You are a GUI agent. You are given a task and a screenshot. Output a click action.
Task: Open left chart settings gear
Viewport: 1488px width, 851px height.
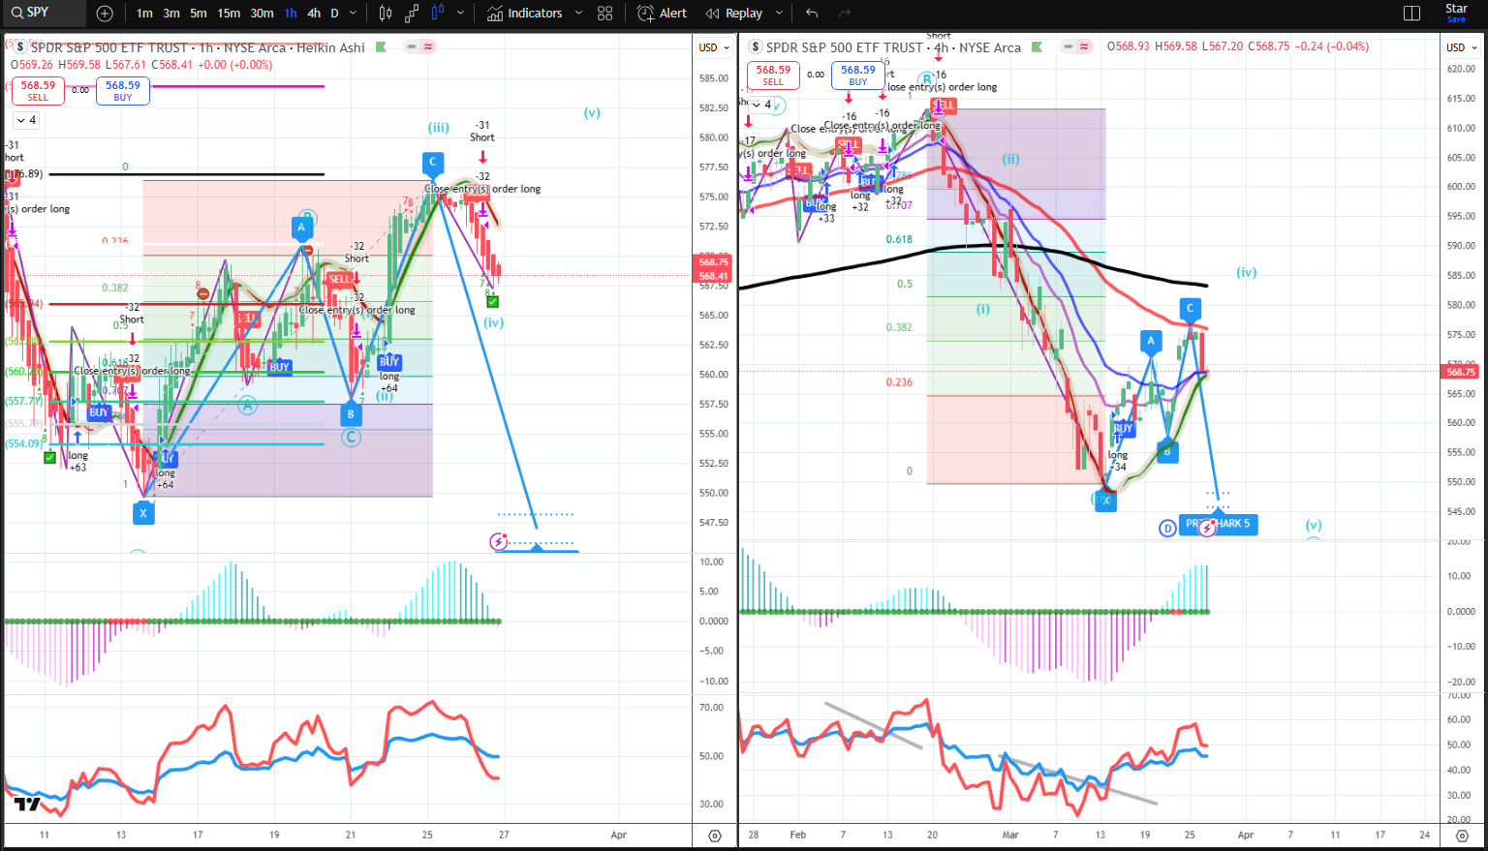coord(715,836)
